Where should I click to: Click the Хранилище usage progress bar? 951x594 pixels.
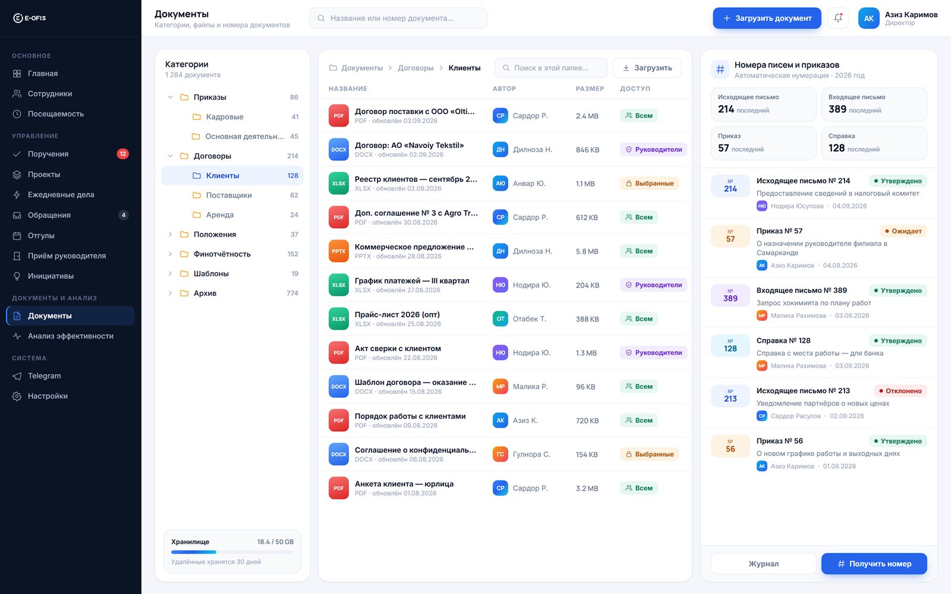tap(232, 552)
